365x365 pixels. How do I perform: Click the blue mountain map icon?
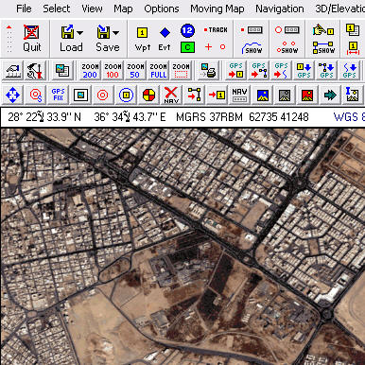click(262, 95)
